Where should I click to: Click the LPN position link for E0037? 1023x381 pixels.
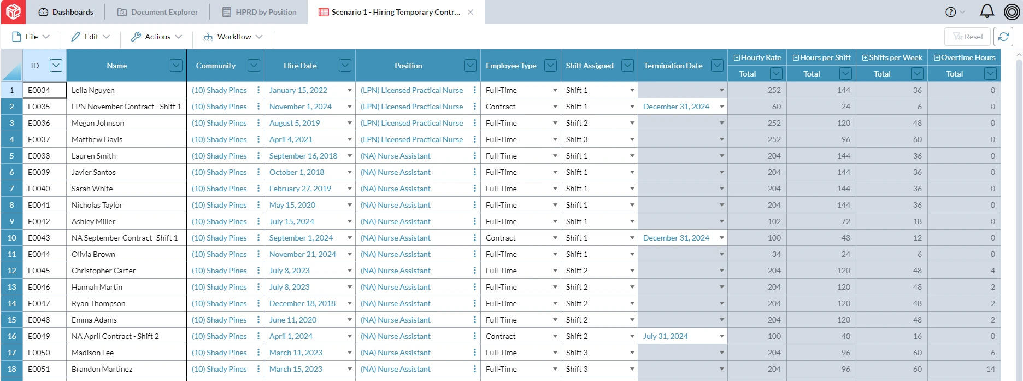point(412,139)
